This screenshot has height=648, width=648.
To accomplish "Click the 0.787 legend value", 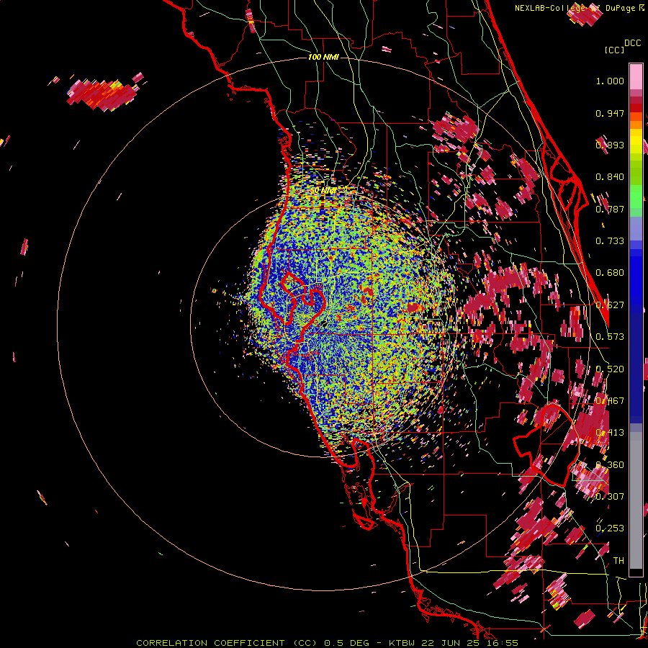I will click(610, 209).
